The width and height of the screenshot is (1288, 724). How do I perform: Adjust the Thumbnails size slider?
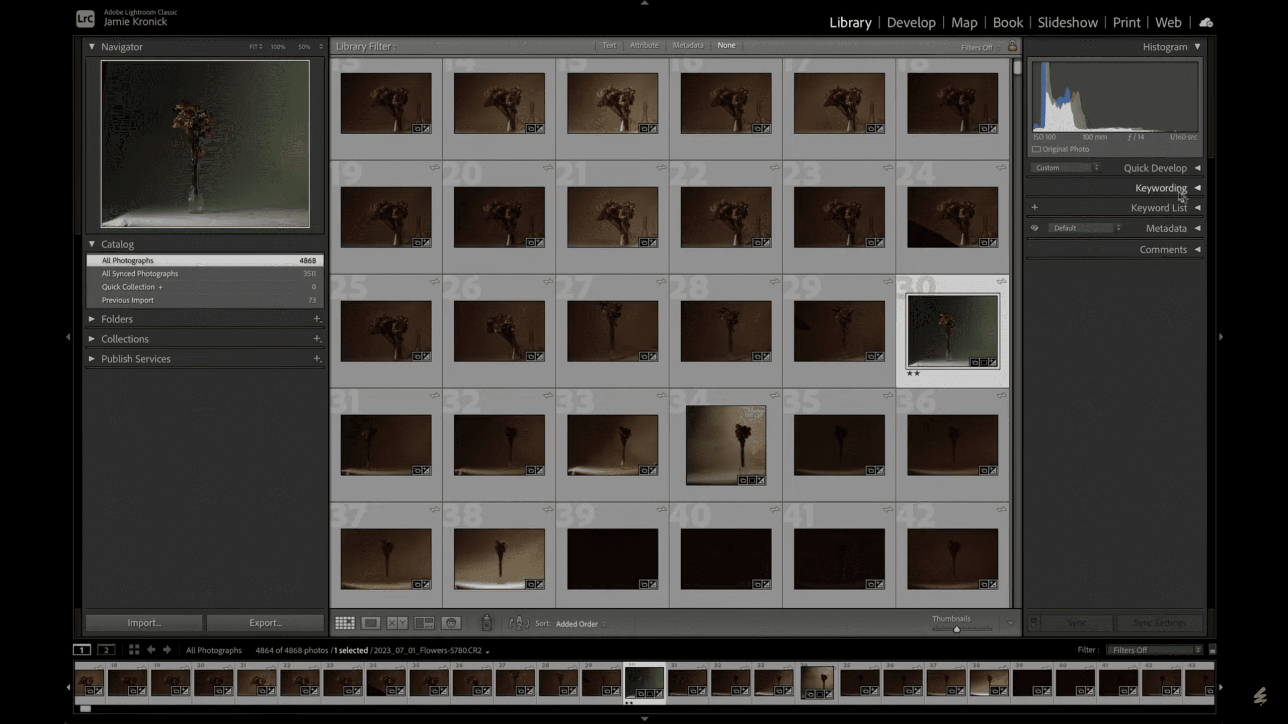point(956,629)
